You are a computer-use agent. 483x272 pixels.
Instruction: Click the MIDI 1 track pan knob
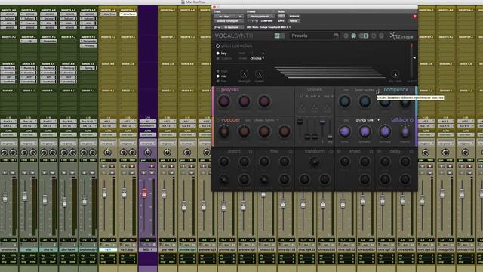148,153
